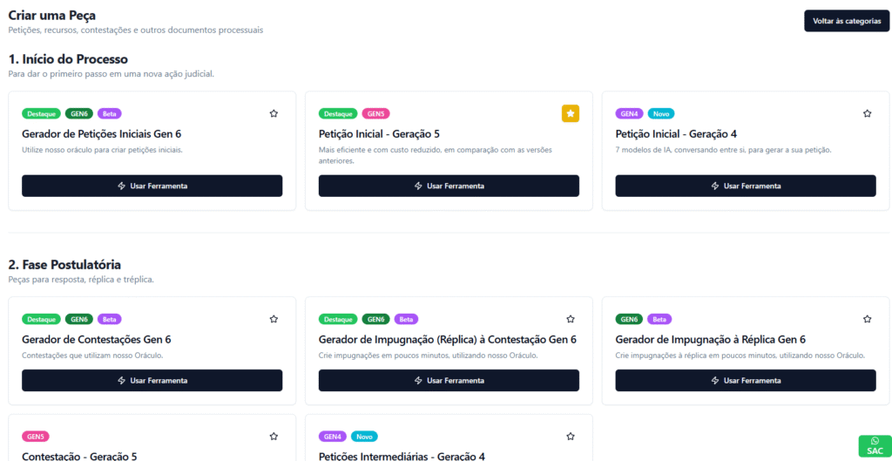Star the Contestação - Geração 5 card
Screen dimensions: 892x461
(274, 437)
